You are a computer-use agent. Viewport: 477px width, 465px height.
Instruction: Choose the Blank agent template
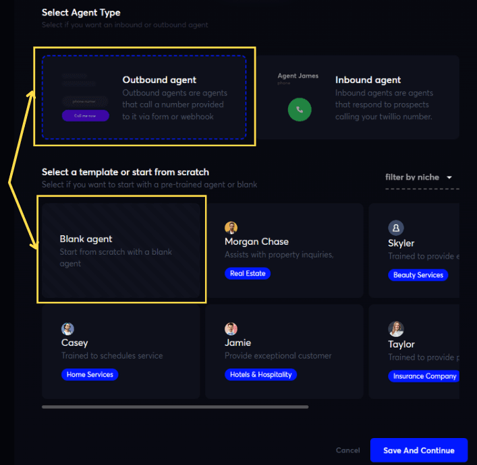[121, 250]
